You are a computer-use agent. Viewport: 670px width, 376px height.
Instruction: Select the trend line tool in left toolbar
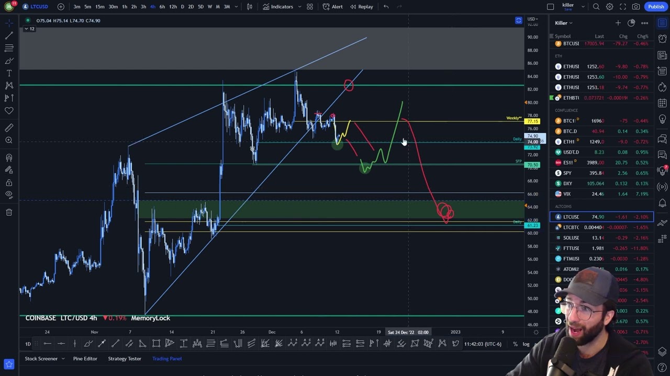(9, 35)
